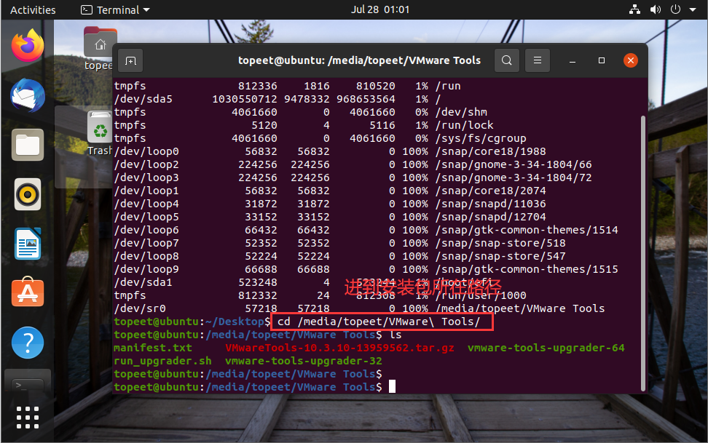Open Ubuntu Software store icon
The height and width of the screenshot is (443, 708).
(28, 292)
